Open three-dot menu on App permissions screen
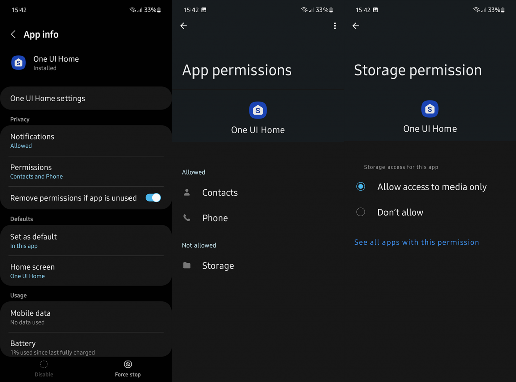 (335, 26)
